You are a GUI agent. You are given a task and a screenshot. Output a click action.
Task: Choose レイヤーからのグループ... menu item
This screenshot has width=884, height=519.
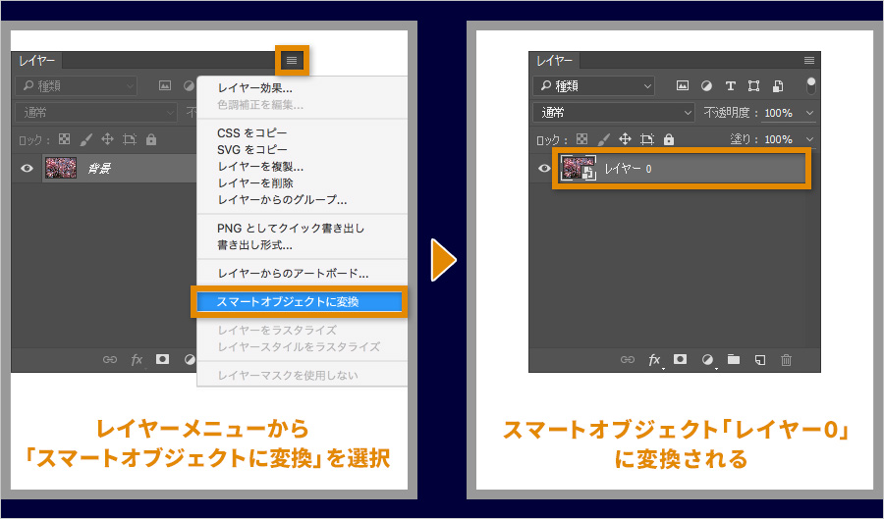pos(282,200)
